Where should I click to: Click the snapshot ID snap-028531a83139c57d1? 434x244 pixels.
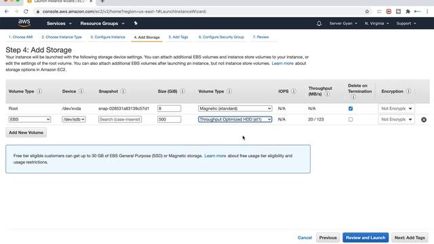[x=123, y=108]
